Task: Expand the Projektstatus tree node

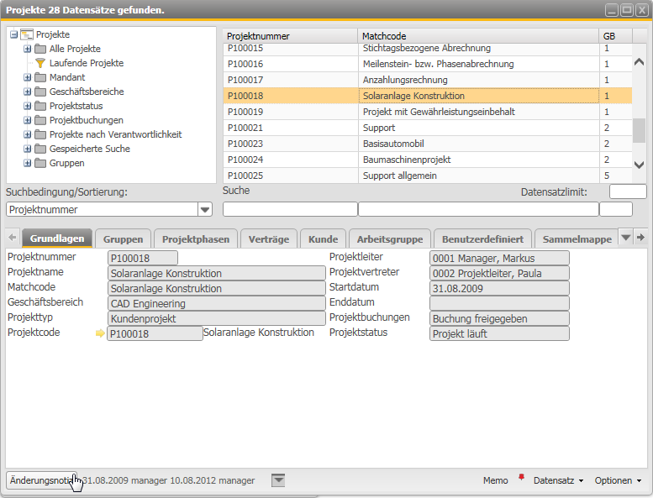Action: [28, 106]
